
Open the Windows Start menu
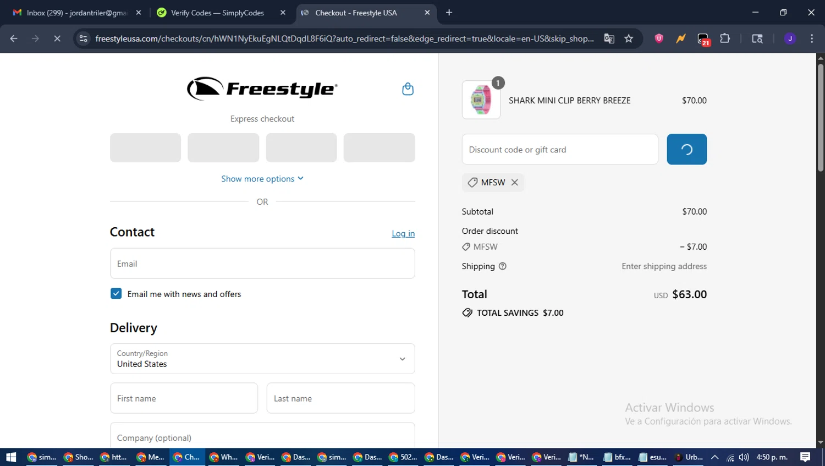(x=11, y=457)
